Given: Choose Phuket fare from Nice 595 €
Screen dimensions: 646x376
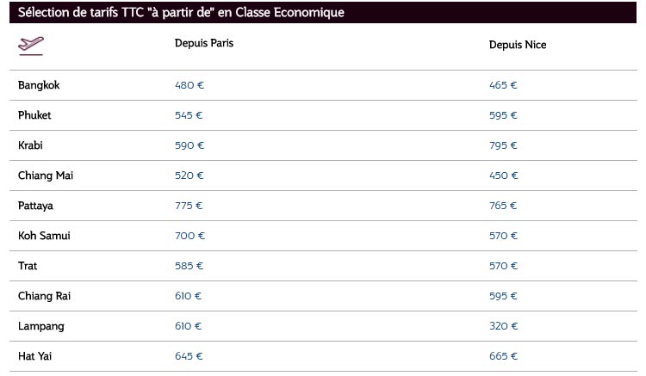Looking at the screenshot, I should pos(503,115).
